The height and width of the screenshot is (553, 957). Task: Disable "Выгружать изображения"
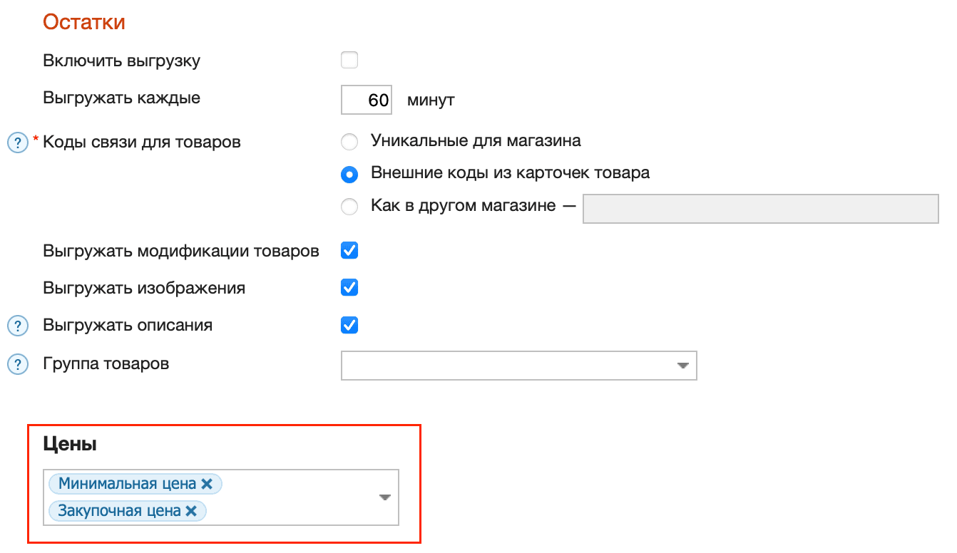point(349,287)
